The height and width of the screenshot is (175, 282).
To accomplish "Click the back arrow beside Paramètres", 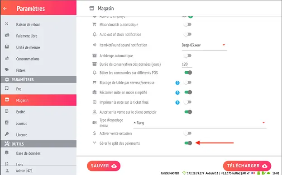I will click(5, 9).
